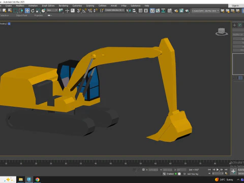Click the Align tool icon
Viewport: 244px width, 183px height.
(134, 11)
